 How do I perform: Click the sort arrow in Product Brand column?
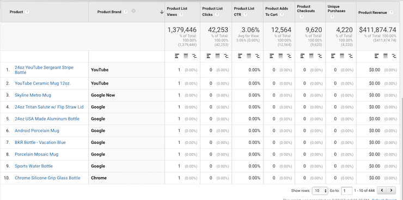pos(162,12)
